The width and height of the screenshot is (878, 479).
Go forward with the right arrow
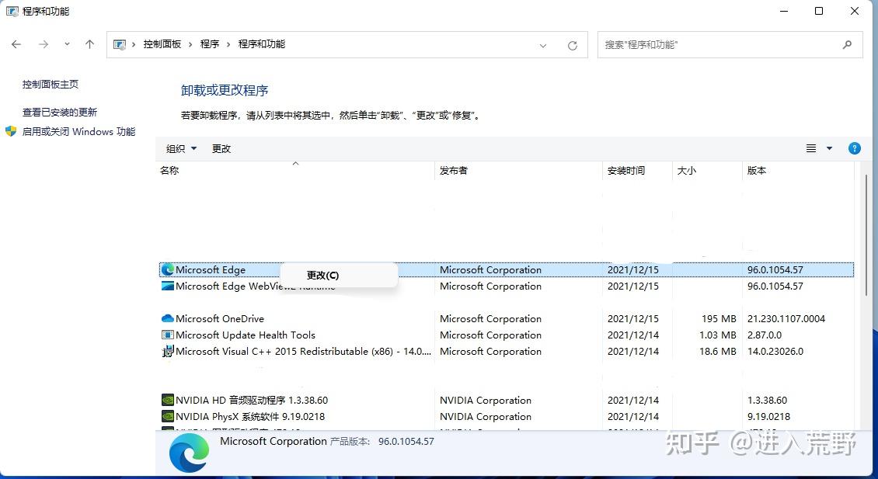point(43,44)
